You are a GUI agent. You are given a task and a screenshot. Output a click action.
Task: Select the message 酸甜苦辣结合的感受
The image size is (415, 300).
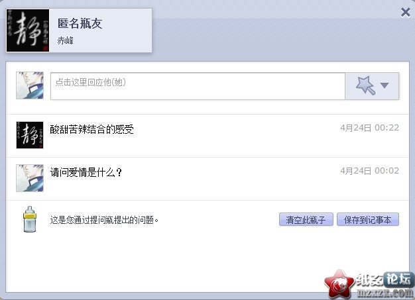click(92, 130)
